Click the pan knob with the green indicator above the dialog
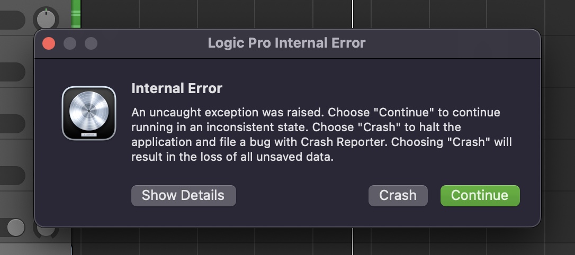 pos(46,19)
